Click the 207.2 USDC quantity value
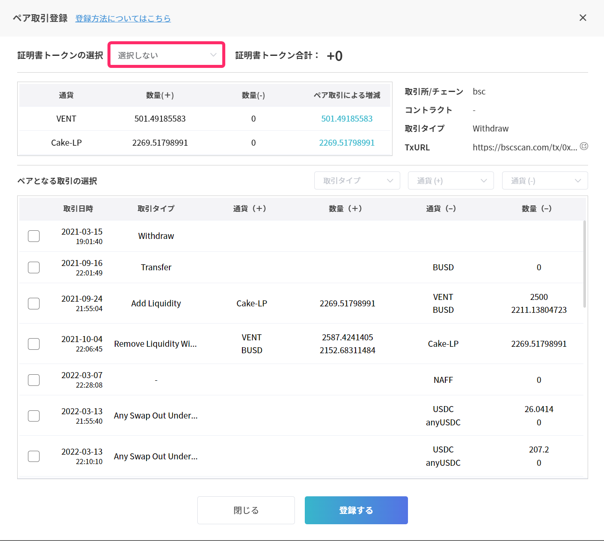 pyautogui.click(x=539, y=449)
